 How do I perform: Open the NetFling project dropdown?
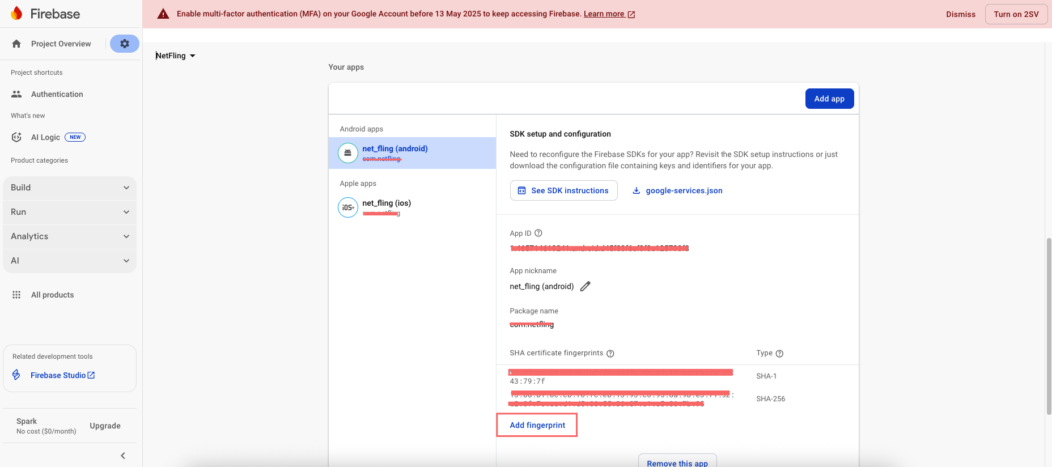point(176,56)
